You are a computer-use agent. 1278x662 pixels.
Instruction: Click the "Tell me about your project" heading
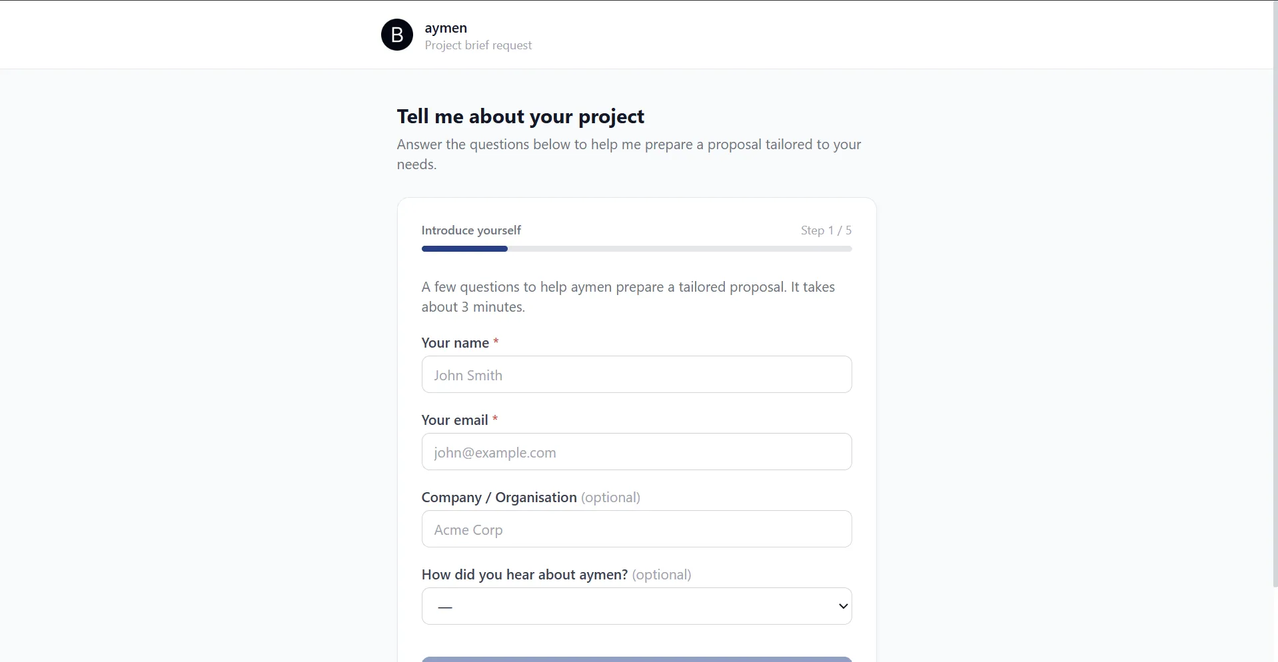[x=520, y=117]
